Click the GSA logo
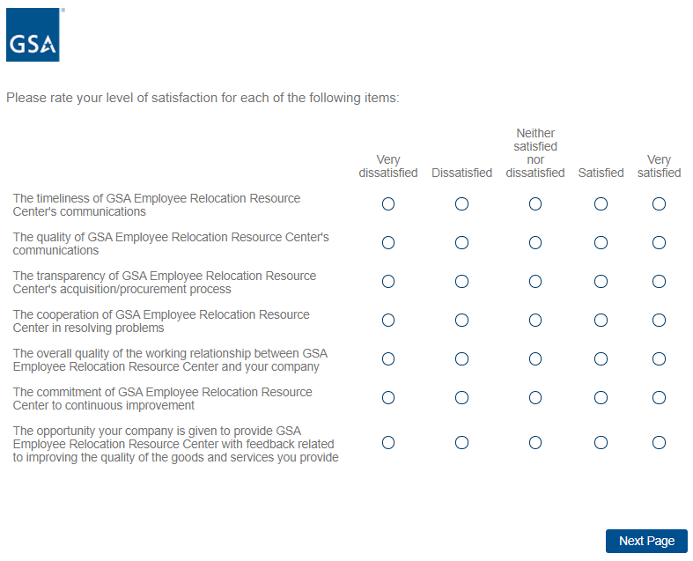The width and height of the screenshot is (693, 561). pos(33,35)
